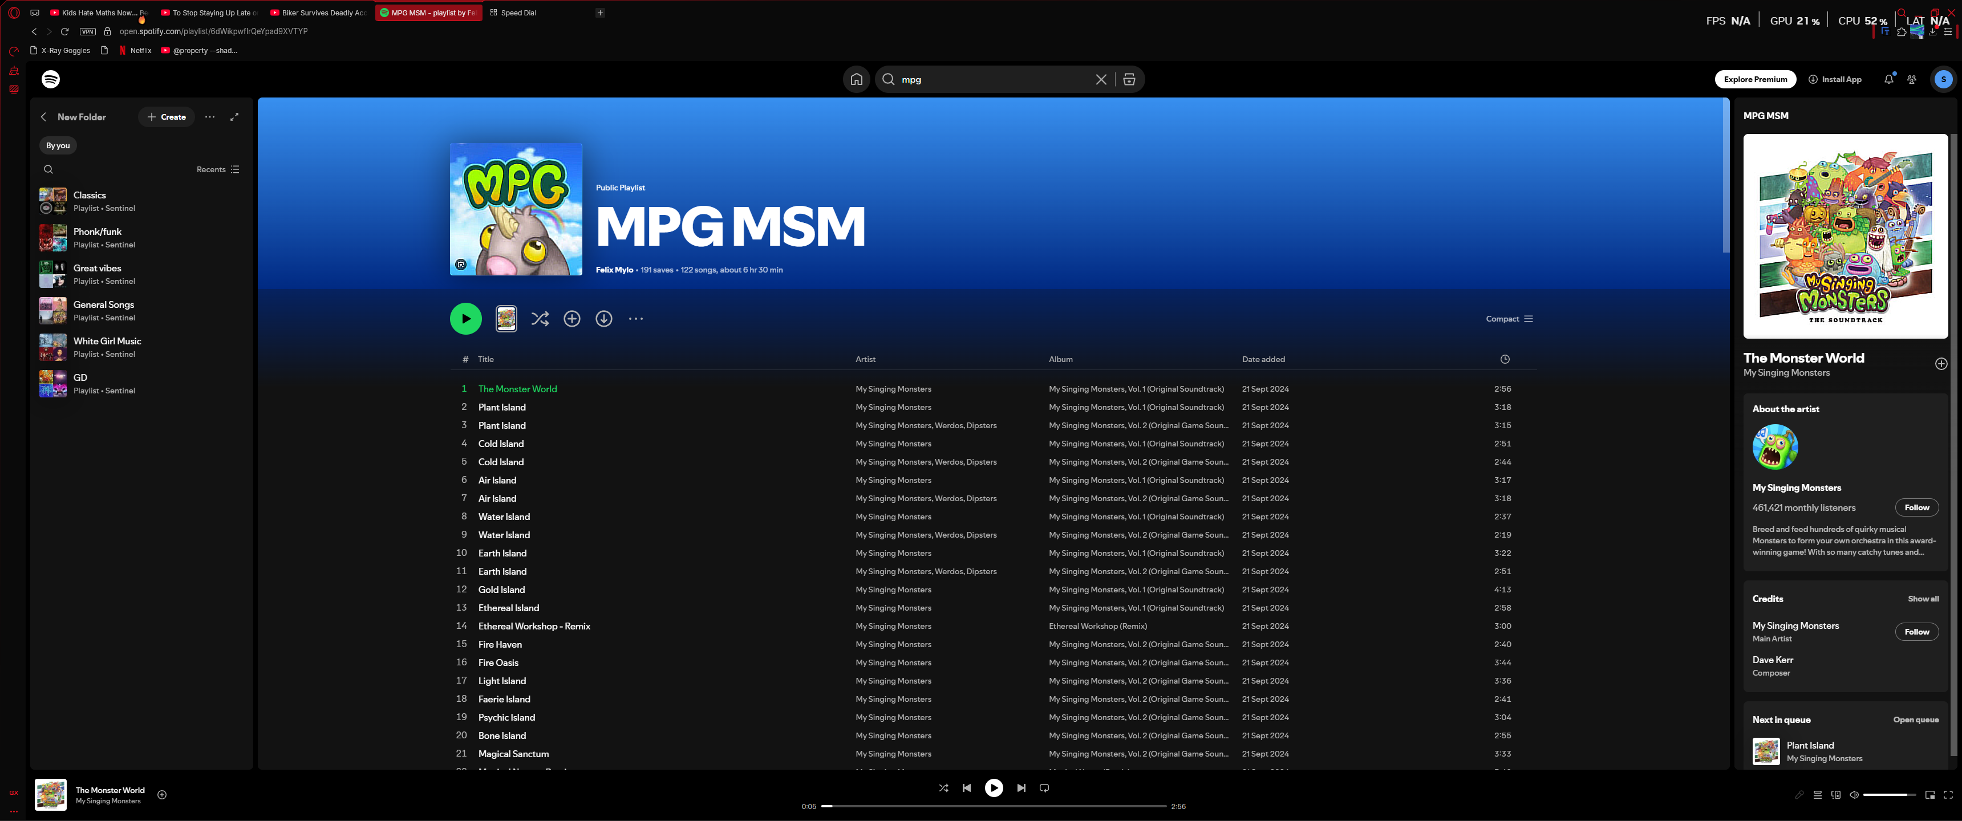Open the Recents sort dropdown
The image size is (1962, 821).
click(218, 170)
